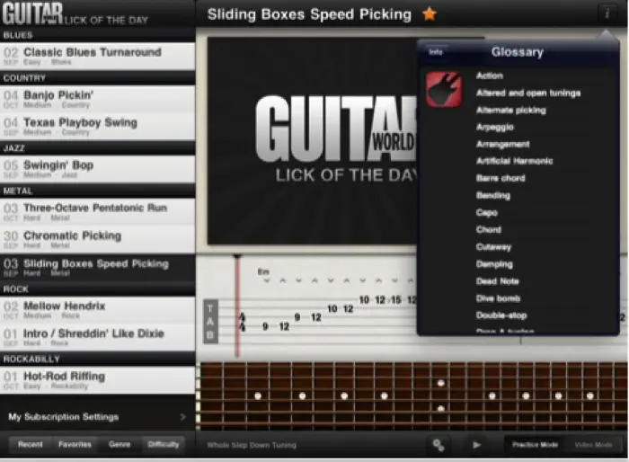This screenshot has width=629, height=462.
Task: Switch to Video Mode
Action: [593, 445]
